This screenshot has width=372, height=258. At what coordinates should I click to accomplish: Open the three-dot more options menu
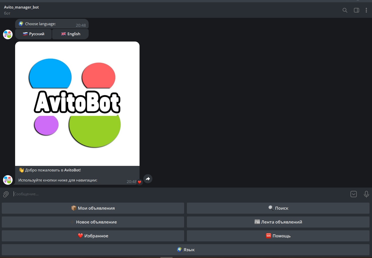tap(366, 10)
